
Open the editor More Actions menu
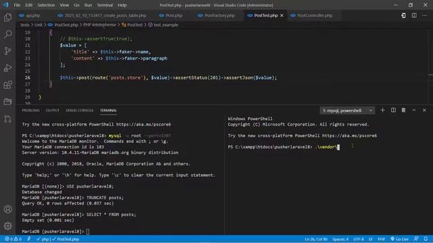click(424, 16)
